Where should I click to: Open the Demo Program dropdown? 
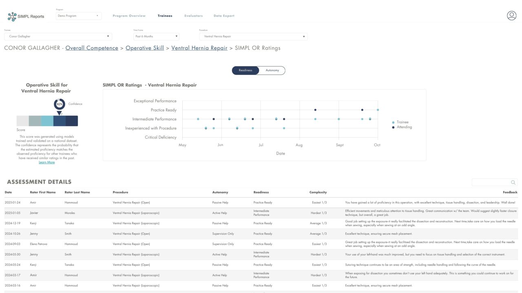(x=78, y=16)
